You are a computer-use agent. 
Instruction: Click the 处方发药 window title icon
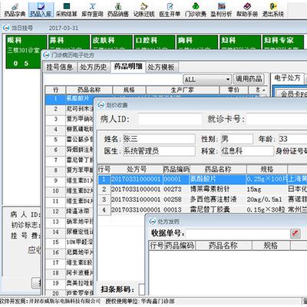(x=153, y=221)
